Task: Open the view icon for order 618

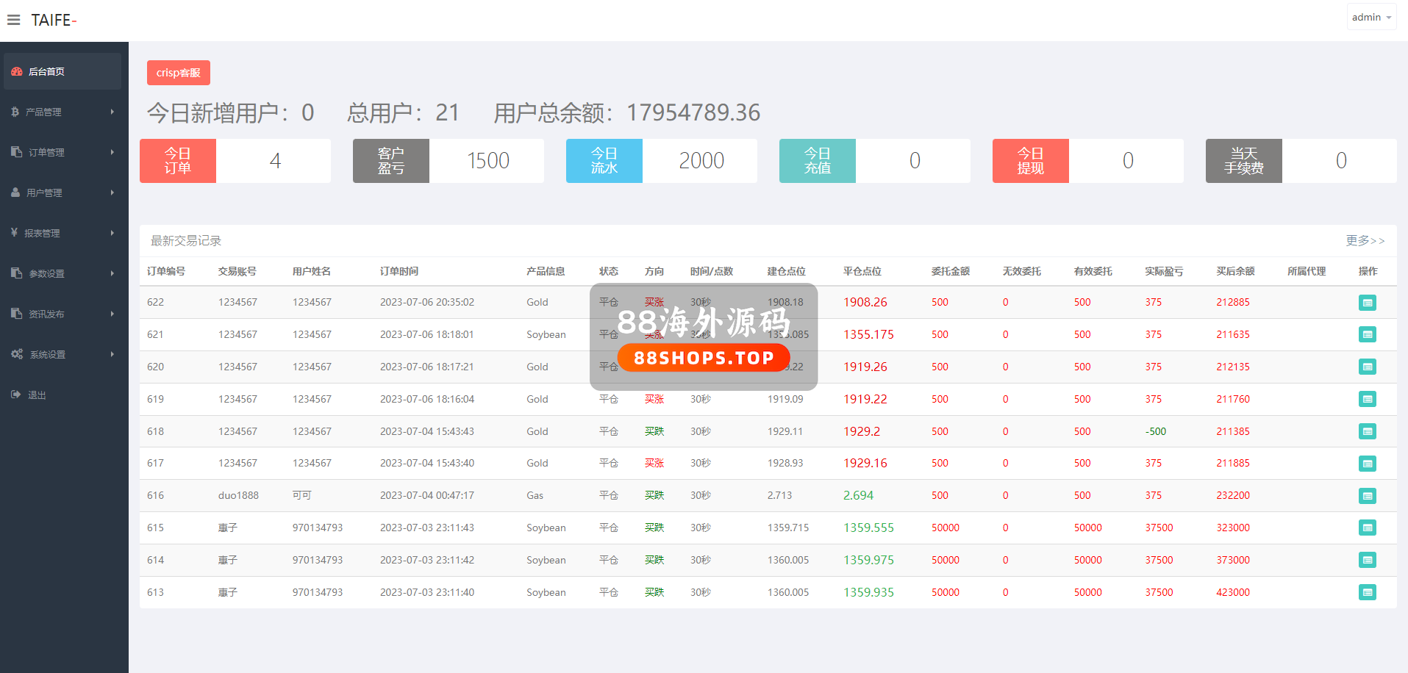Action: pos(1367,431)
